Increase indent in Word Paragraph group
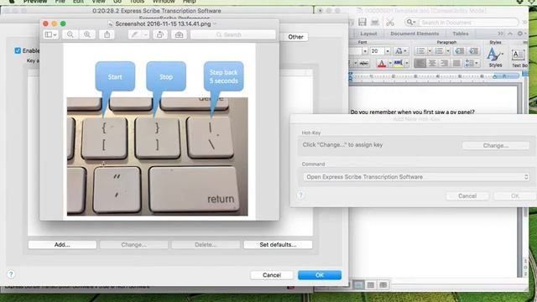Image resolution: width=537 pixels, height=302 pixels. point(473,51)
